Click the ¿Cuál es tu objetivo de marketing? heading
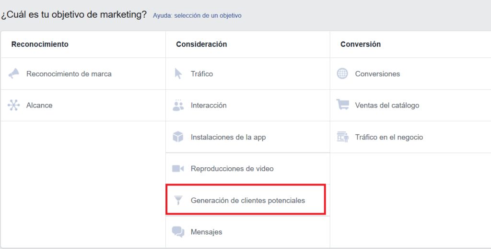Image resolution: width=491 pixels, height=249 pixels. (x=73, y=14)
